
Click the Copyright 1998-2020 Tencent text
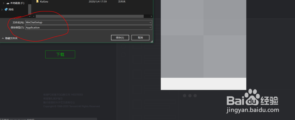click(71, 106)
